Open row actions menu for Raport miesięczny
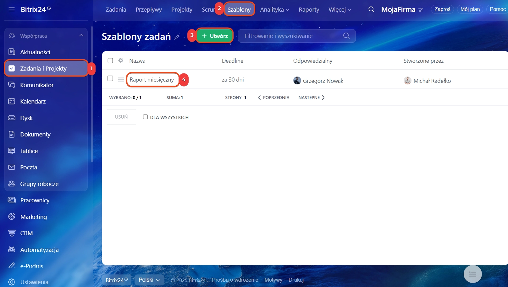The height and width of the screenshot is (287, 508). click(121, 80)
